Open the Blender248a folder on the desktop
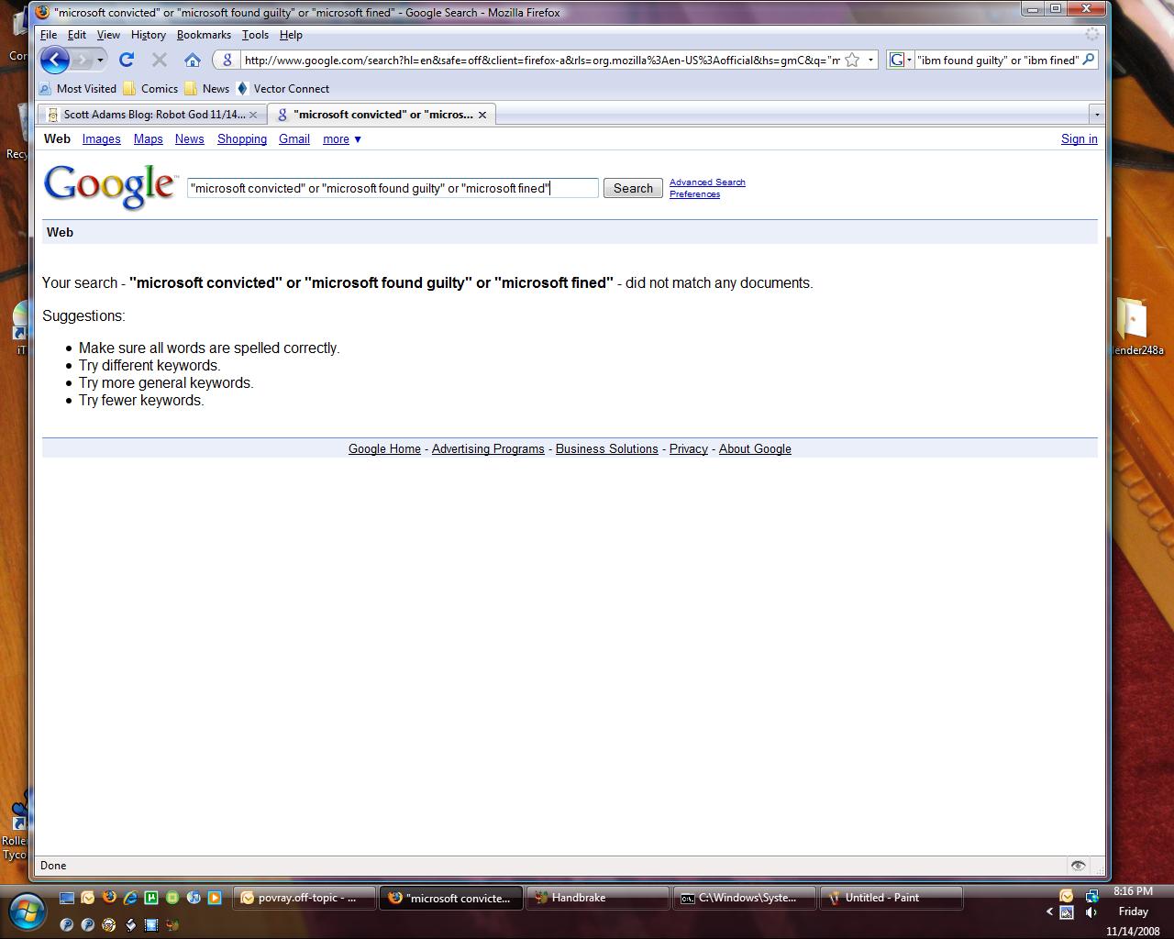This screenshot has height=939, width=1174. pos(1134,326)
